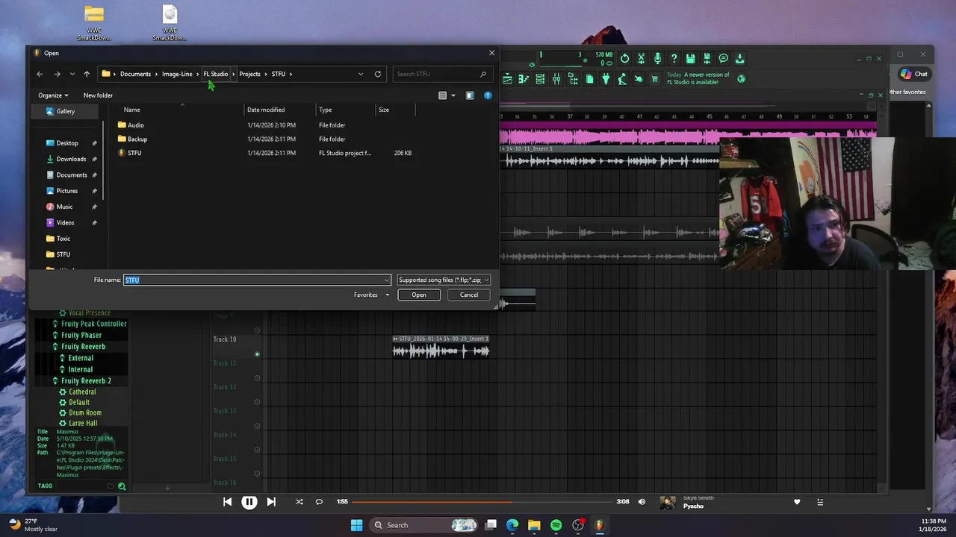
Task: Open FL Studio plugin picker plug icon
Action: click(x=606, y=78)
